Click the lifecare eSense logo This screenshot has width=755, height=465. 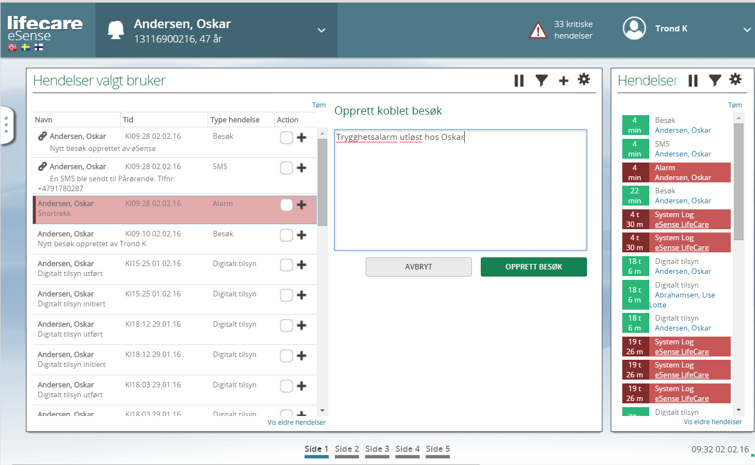[x=45, y=29]
